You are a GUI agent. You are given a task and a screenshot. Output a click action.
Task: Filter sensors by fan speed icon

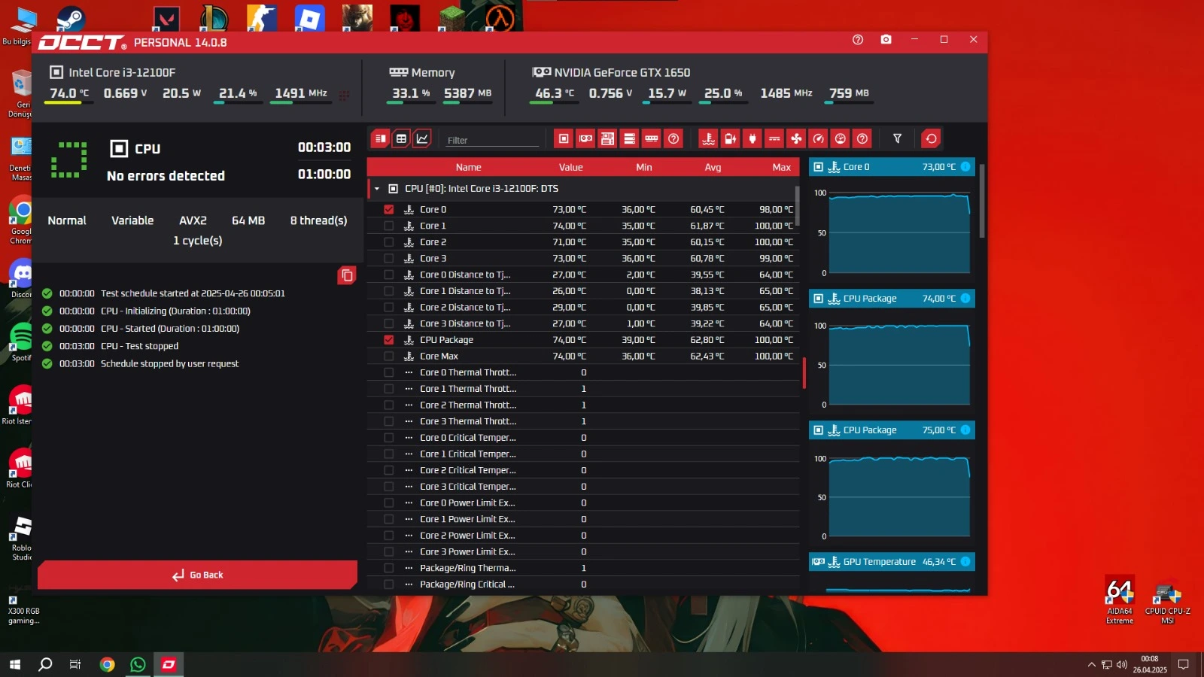click(796, 138)
